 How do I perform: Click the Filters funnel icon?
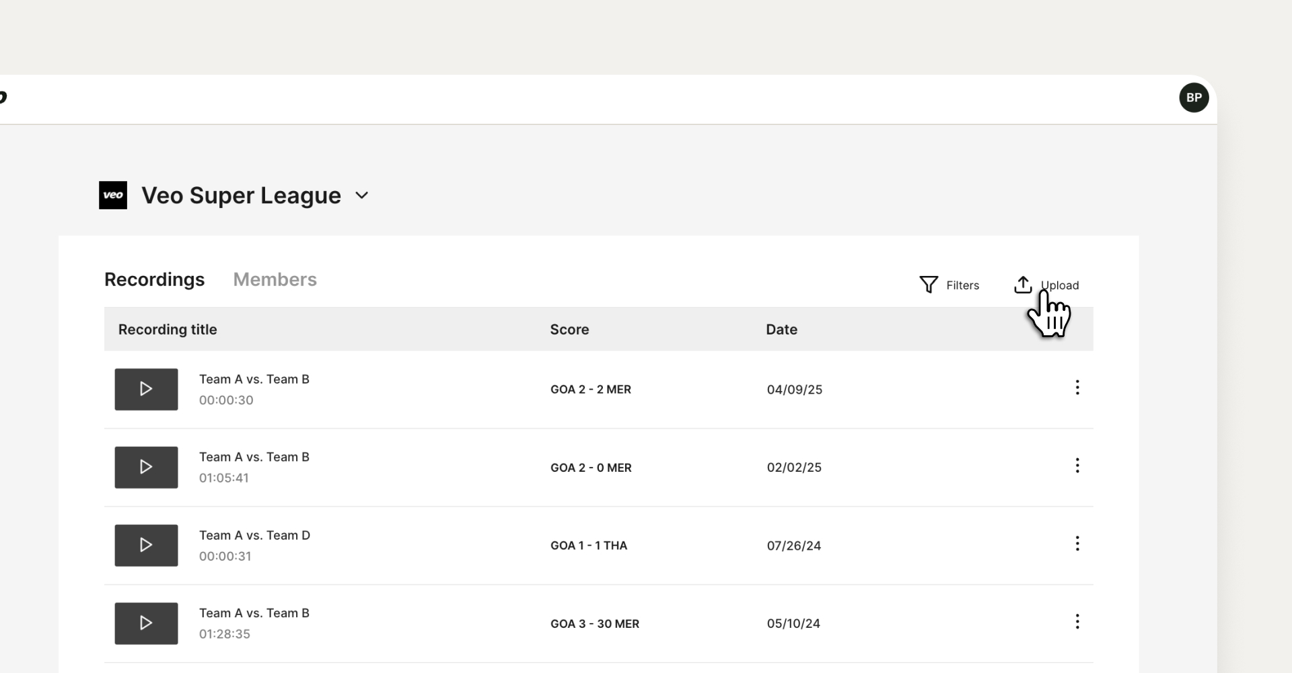coord(929,285)
